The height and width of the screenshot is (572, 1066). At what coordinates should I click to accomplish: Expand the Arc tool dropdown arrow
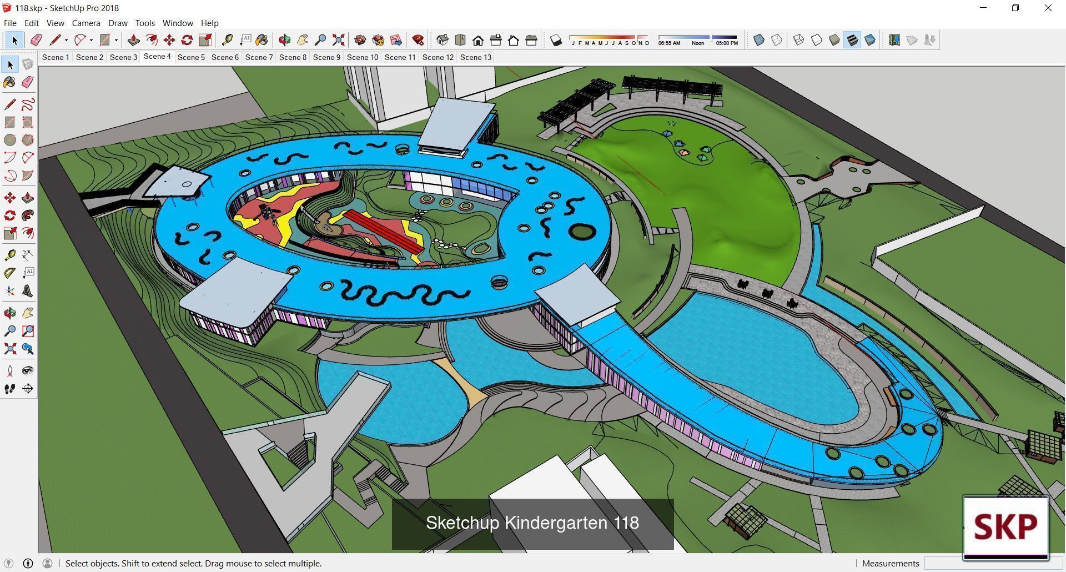point(92,40)
